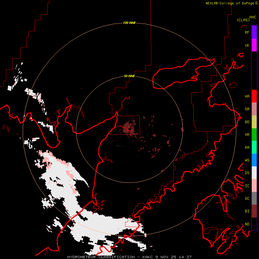Screen dimensions: 259x259
Task: Select the IC pink legend swatch
Action: tap(254, 186)
